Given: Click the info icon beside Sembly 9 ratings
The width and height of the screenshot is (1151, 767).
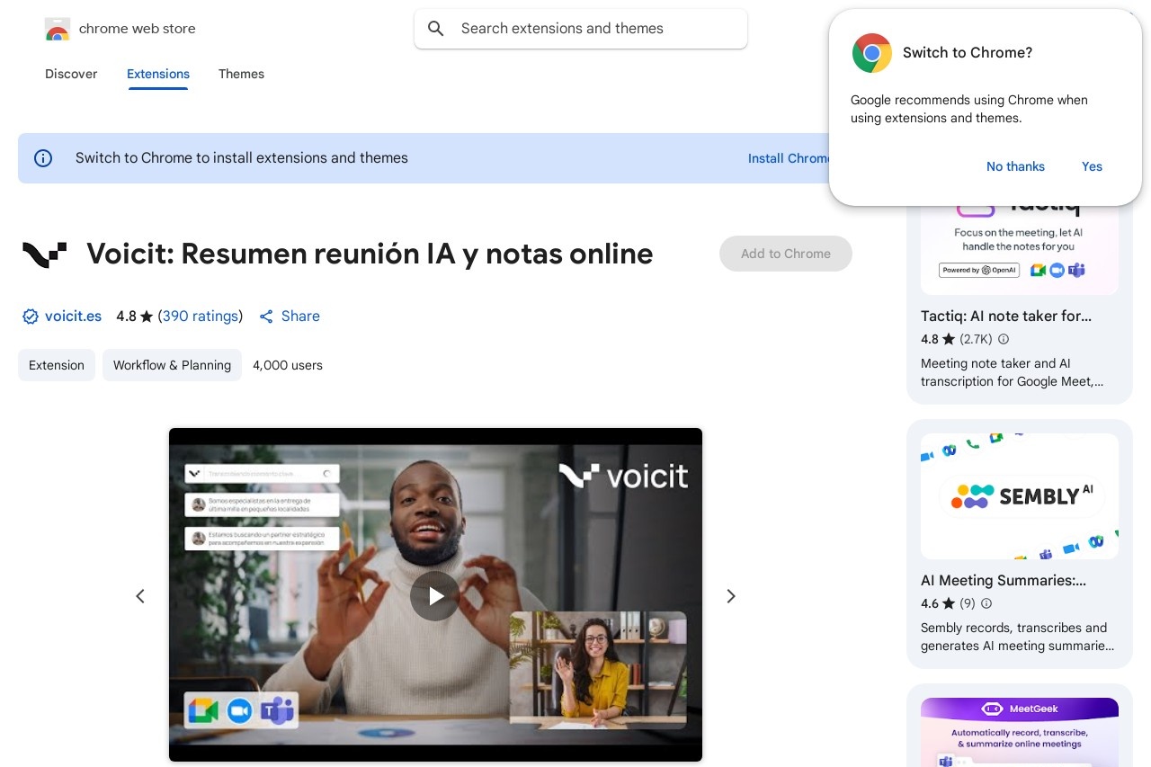Looking at the screenshot, I should click(986, 604).
